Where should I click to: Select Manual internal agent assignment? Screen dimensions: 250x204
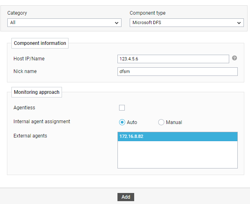coord(161,122)
